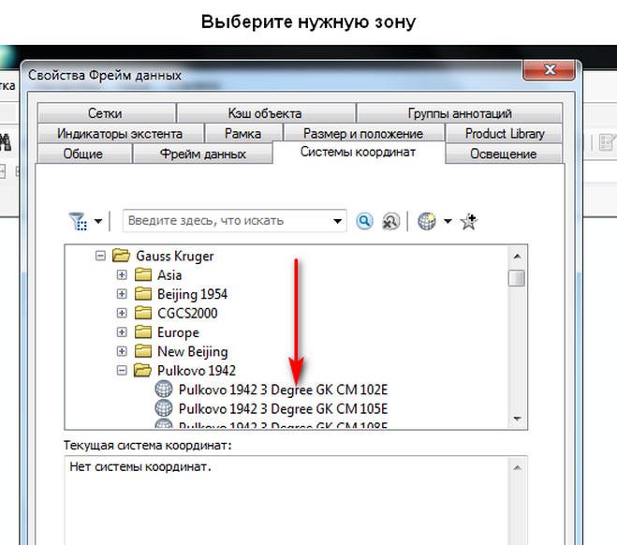Image resolution: width=617 pixels, height=545 pixels.
Task: Click the globe icon beside CM 102E
Action: point(164,389)
